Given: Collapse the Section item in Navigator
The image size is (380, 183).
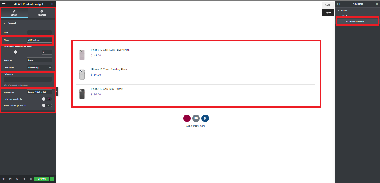Looking at the screenshot, I should 339,11.
